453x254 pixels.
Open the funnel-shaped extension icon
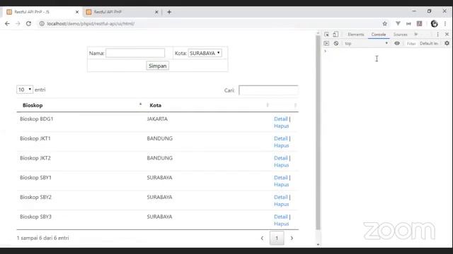click(398, 23)
